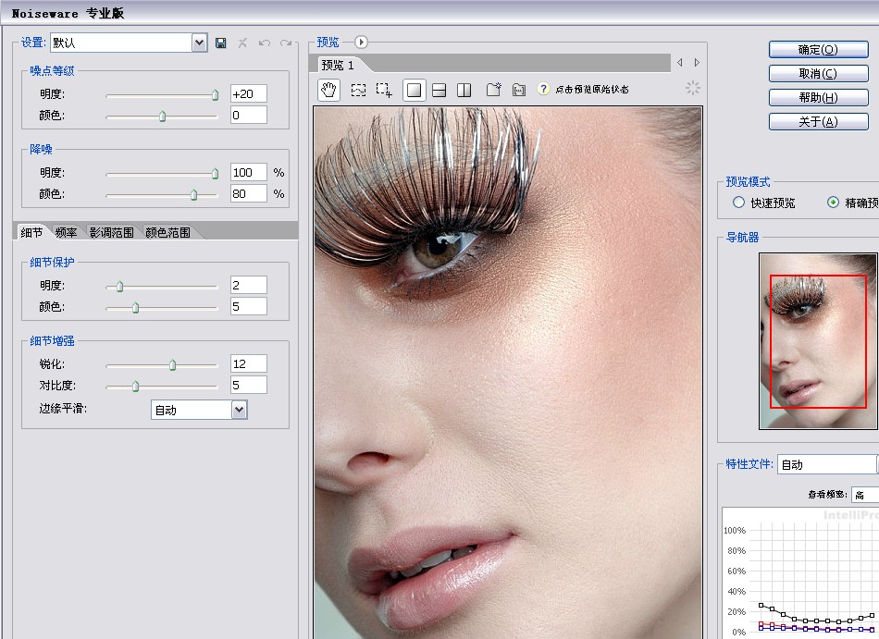Select the 精确预览 radio option
879x639 pixels.
[833, 203]
